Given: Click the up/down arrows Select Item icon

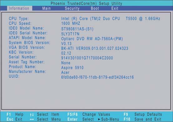Looking at the screenshot, I should tap(32, 115).
